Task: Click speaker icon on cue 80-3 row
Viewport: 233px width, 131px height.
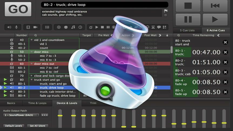Action: [12, 92]
